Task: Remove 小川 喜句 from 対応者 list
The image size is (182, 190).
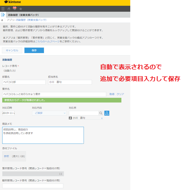Action: pos(102,118)
